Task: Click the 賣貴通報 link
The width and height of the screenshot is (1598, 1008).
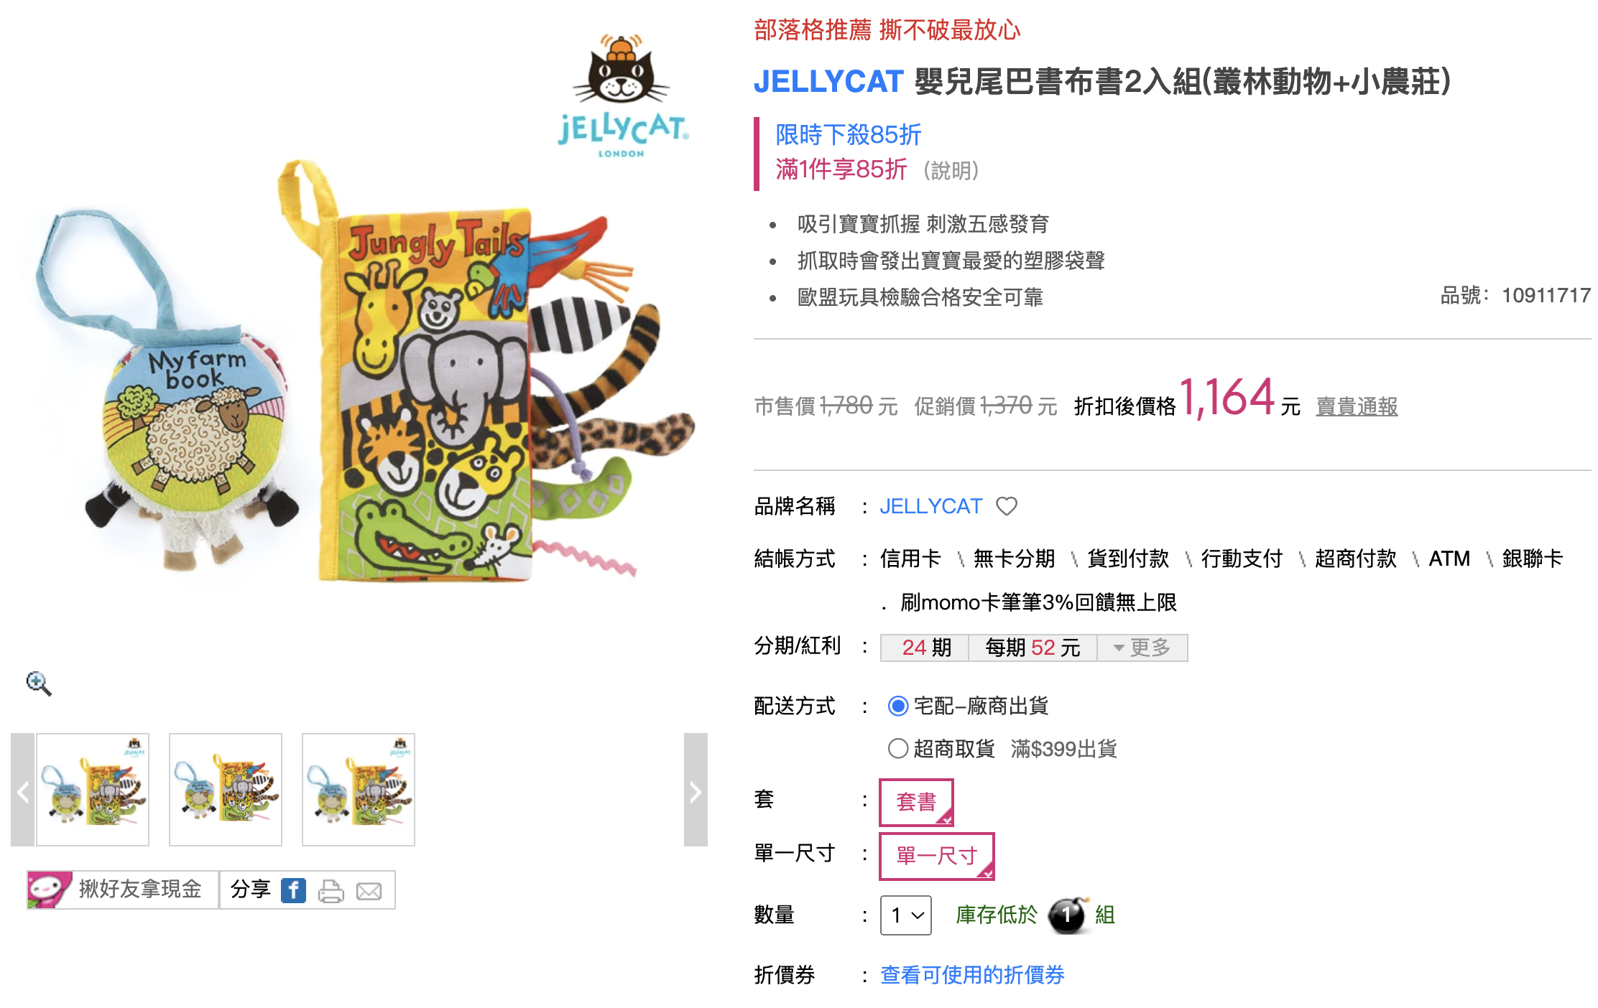Action: tap(1357, 406)
